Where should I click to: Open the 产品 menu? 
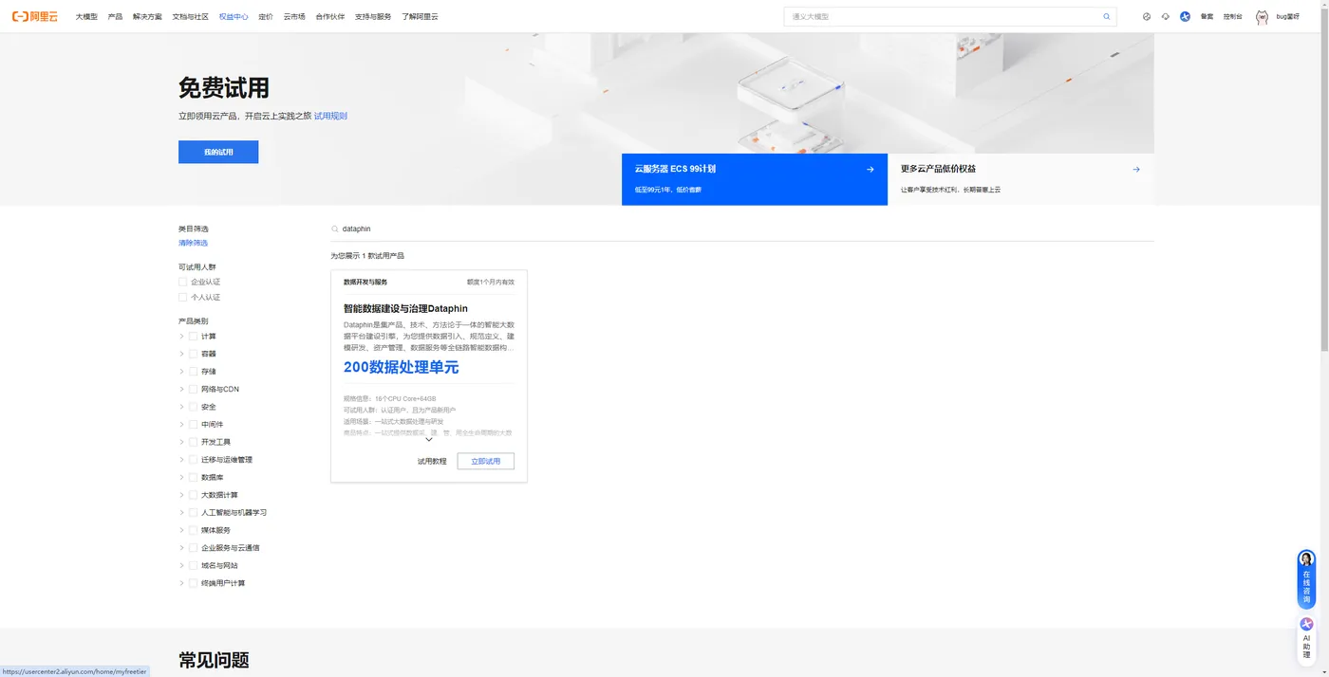point(115,17)
